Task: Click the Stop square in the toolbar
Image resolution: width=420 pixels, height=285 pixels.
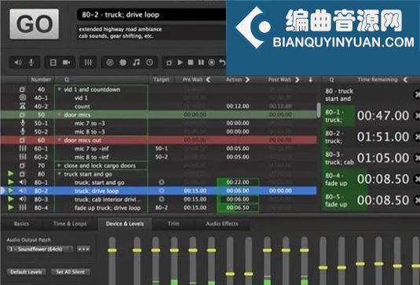Action: click(191, 62)
